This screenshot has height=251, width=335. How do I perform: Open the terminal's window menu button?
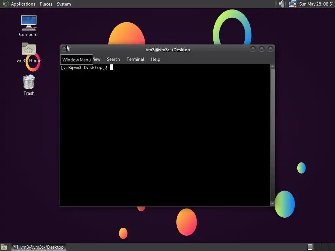[64, 49]
